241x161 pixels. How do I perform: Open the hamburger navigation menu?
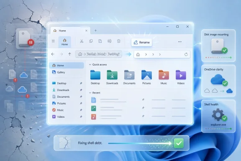point(53,41)
